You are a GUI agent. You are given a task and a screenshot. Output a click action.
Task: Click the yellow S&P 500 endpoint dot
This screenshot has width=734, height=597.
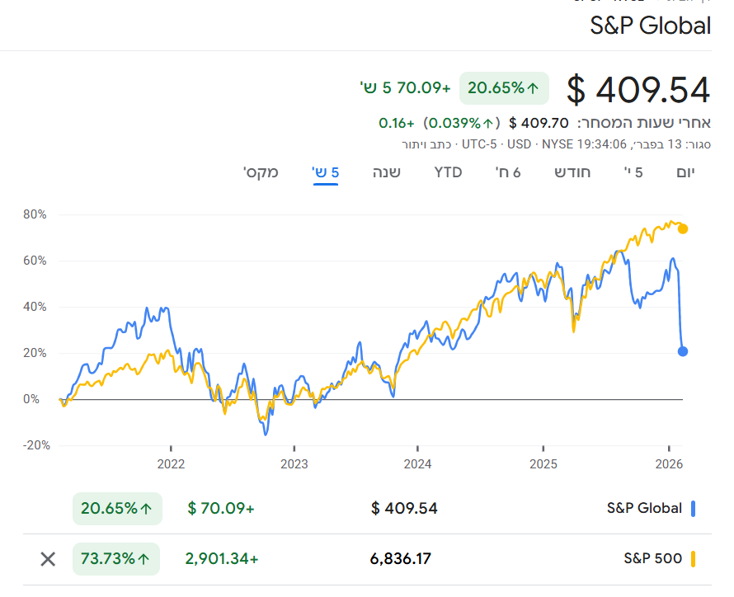pyautogui.click(x=683, y=228)
